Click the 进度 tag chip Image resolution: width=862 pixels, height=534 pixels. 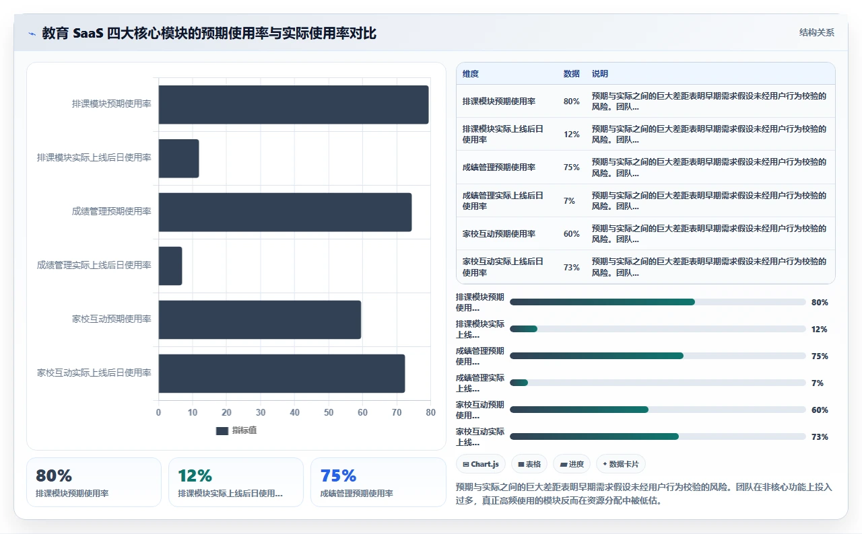(572, 464)
